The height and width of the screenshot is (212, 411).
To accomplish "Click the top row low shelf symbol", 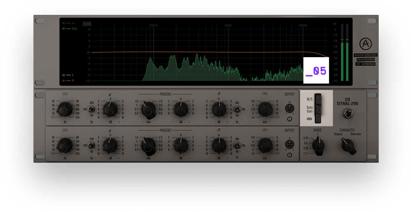I will tap(110, 94).
